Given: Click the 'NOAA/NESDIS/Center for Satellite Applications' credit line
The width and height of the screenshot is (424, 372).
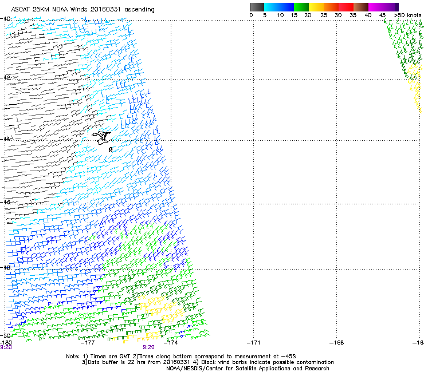Looking at the screenshot, I should point(248,369).
